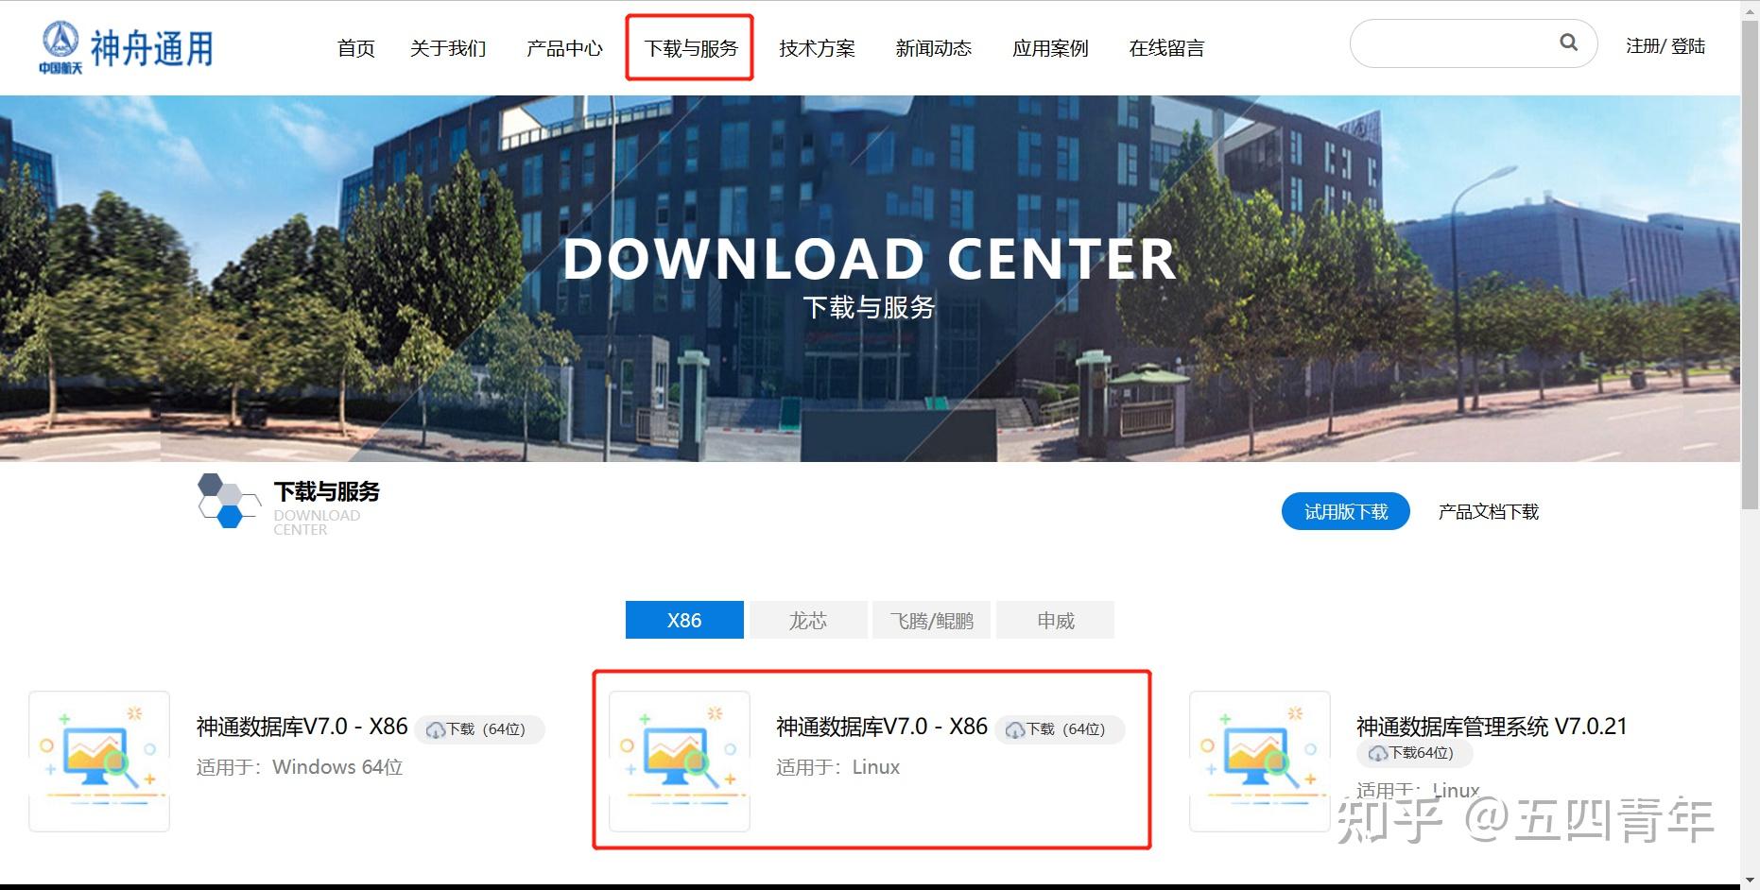The image size is (1760, 890).
Task: Open the 产品中心 menu item
Action: click(564, 48)
